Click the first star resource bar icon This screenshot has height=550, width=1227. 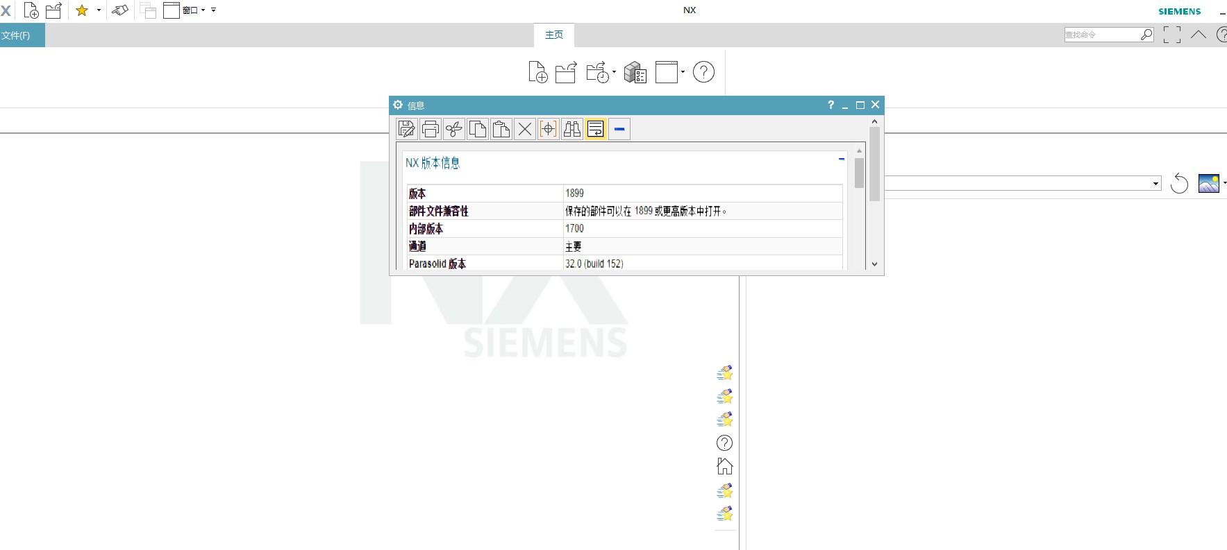725,373
